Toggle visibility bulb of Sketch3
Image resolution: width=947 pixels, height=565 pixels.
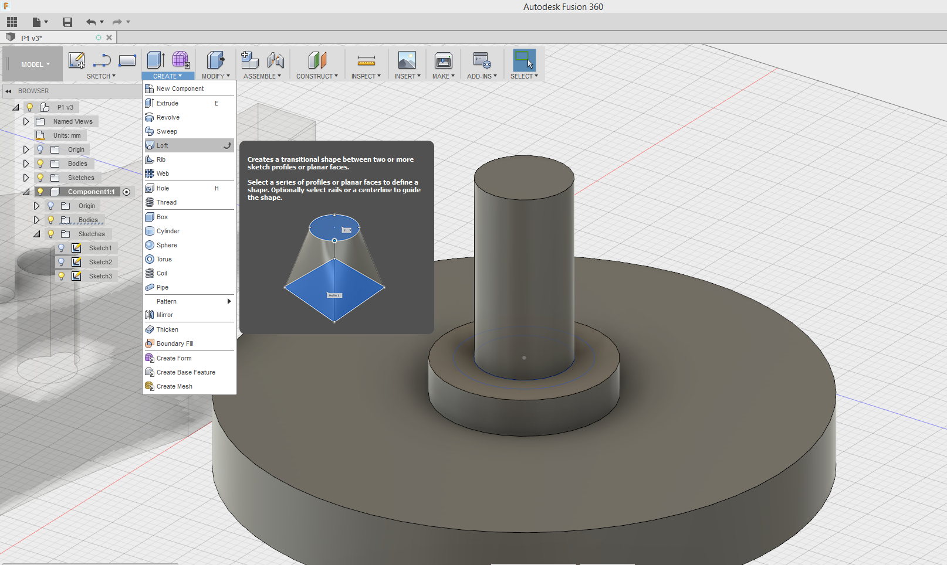(62, 276)
